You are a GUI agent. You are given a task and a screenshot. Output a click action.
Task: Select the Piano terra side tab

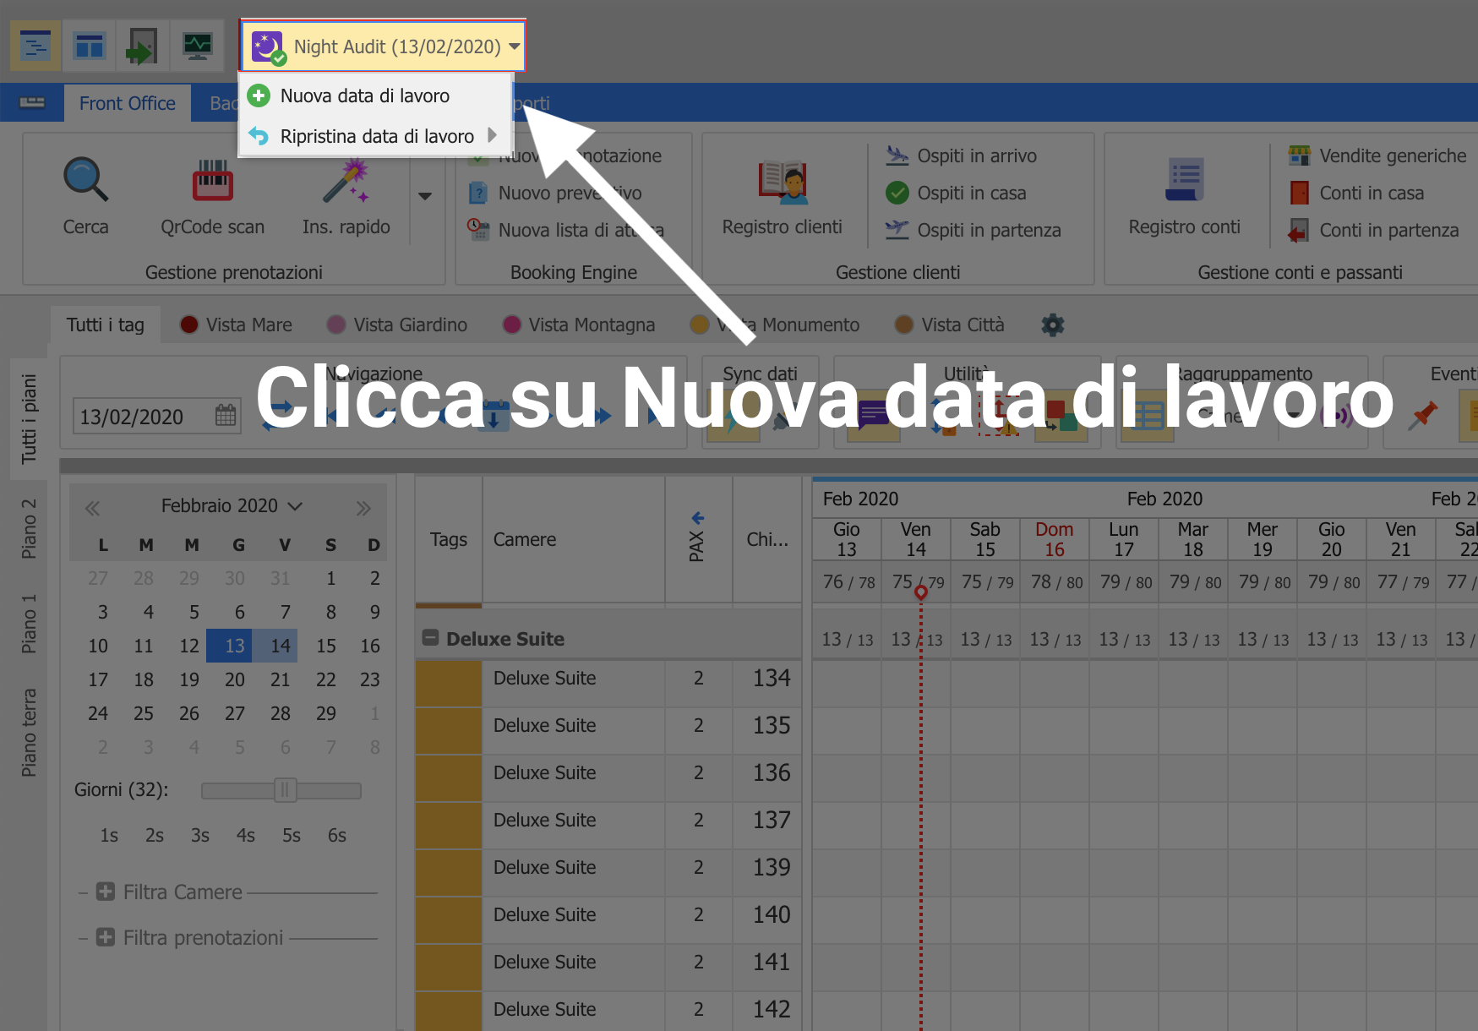(30, 733)
